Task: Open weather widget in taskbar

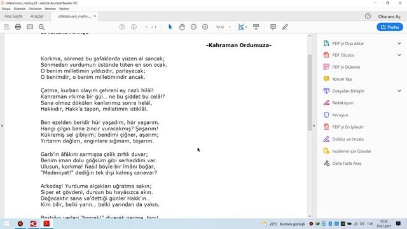Action: (x=283, y=224)
